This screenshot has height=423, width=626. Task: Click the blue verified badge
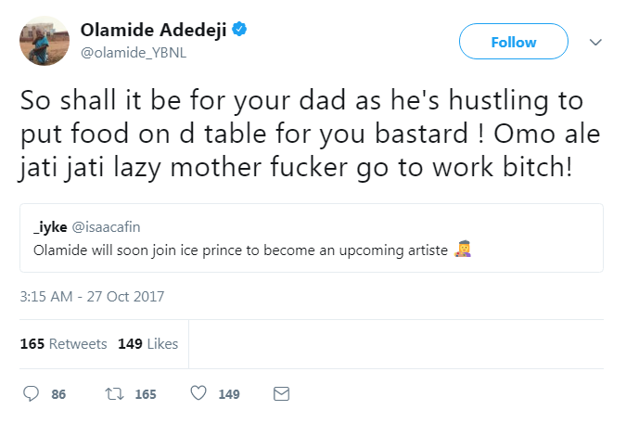(239, 31)
